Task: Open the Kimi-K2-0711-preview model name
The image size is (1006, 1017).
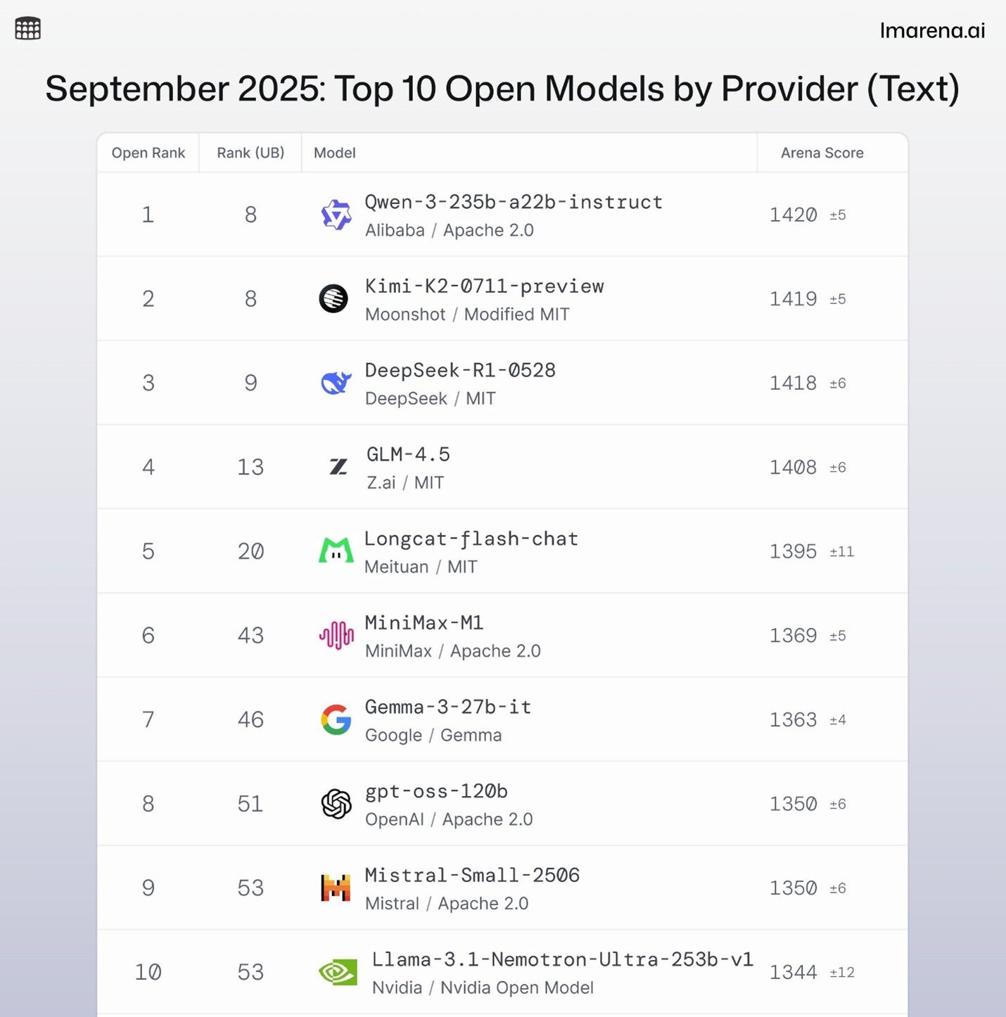Action: click(484, 286)
